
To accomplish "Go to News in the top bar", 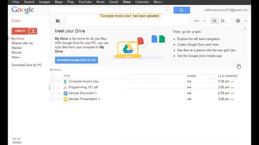I will (x=100, y=2).
